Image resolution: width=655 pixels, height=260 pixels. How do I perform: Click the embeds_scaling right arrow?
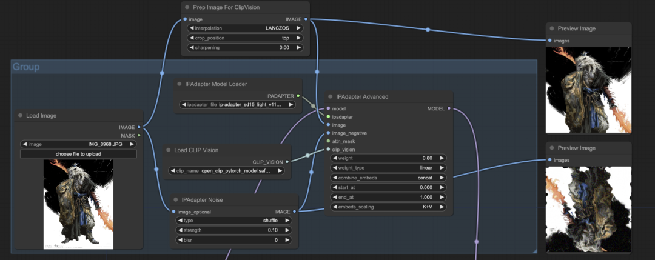[442, 207]
